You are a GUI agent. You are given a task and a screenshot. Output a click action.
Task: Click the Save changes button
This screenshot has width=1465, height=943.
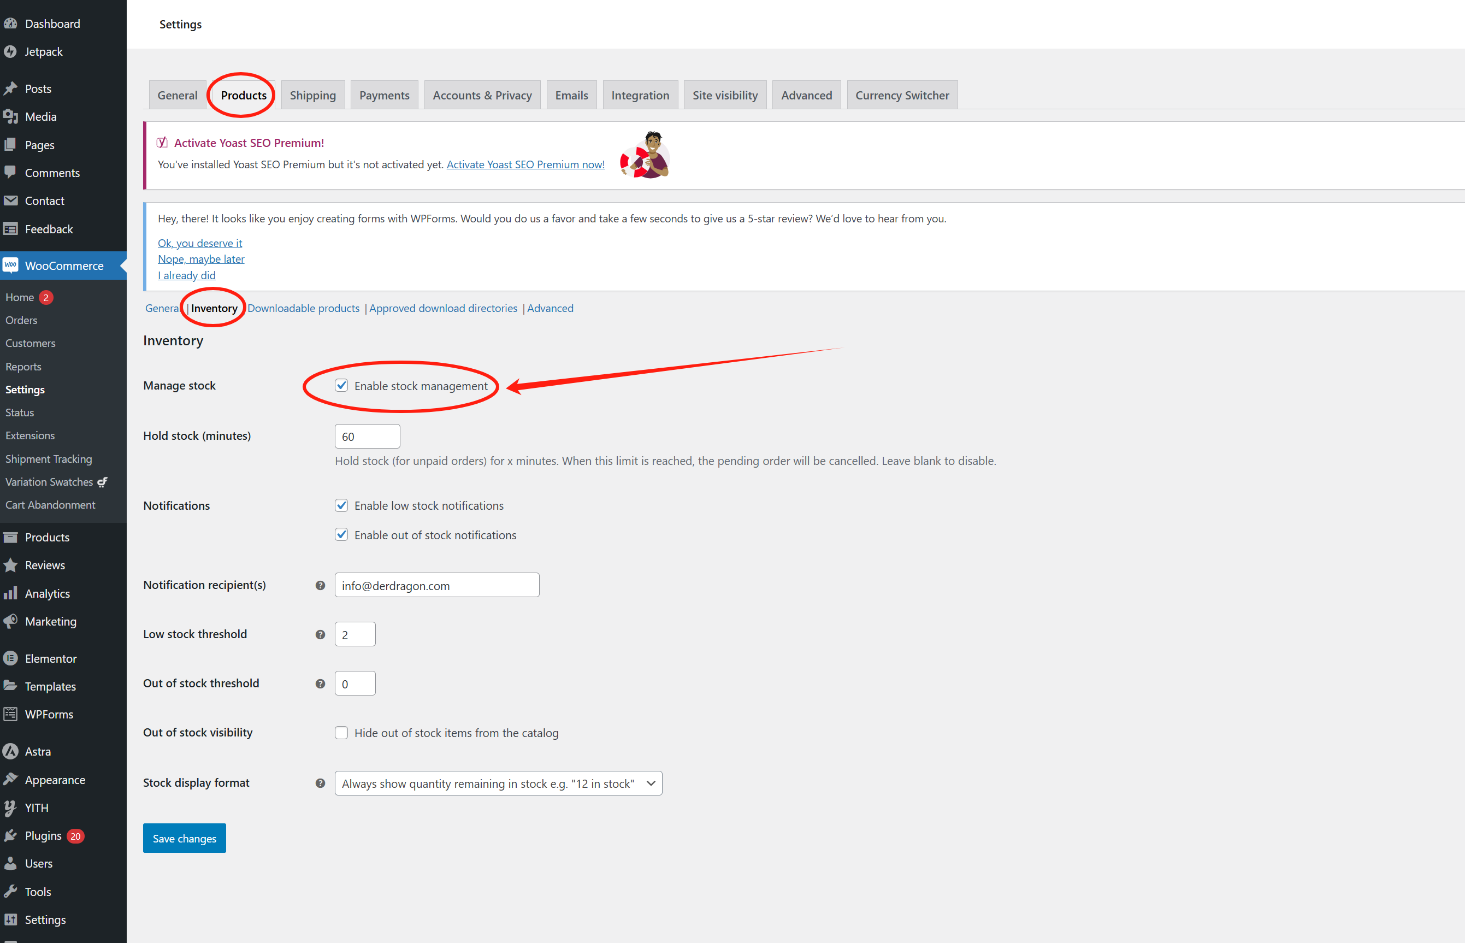coord(184,838)
